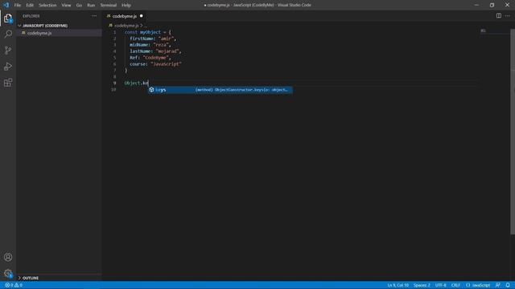Image resolution: width=515 pixels, height=289 pixels.
Task: Open the Run and Debug view
Action: pyautogui.click(x=8, y=66)
